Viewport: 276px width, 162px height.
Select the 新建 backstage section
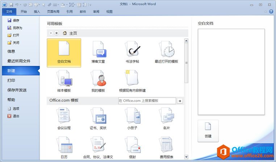coord(21,71)
